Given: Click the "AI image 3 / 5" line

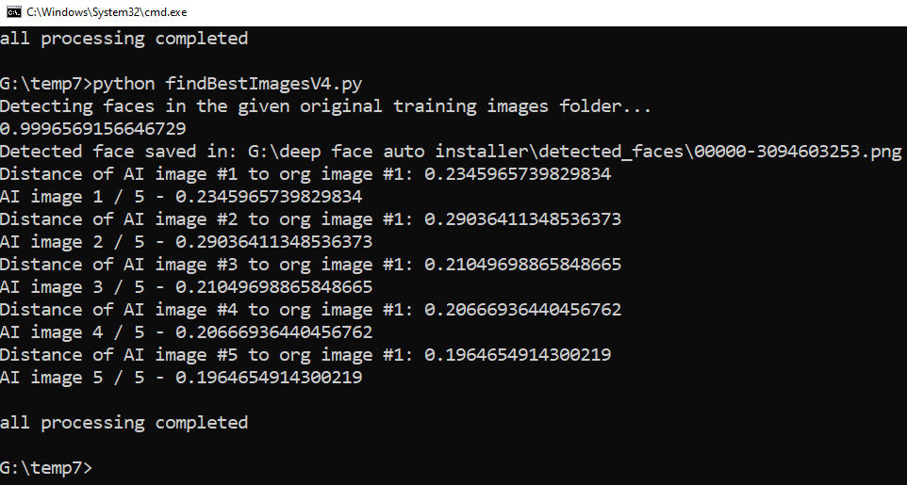Looking at the screenshot, I should [x=186, y=287].
